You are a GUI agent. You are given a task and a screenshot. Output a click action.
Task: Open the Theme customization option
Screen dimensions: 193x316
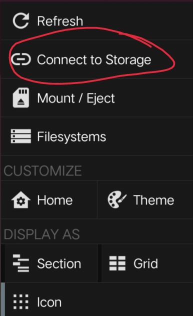(x=145, y=199)
